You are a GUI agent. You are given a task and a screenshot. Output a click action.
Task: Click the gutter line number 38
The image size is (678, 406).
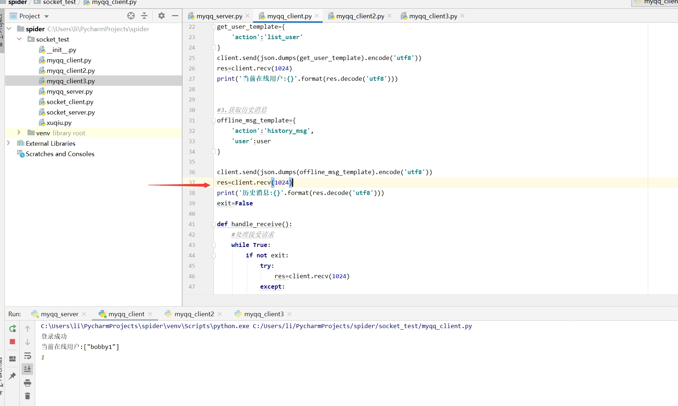pos(192,193)
